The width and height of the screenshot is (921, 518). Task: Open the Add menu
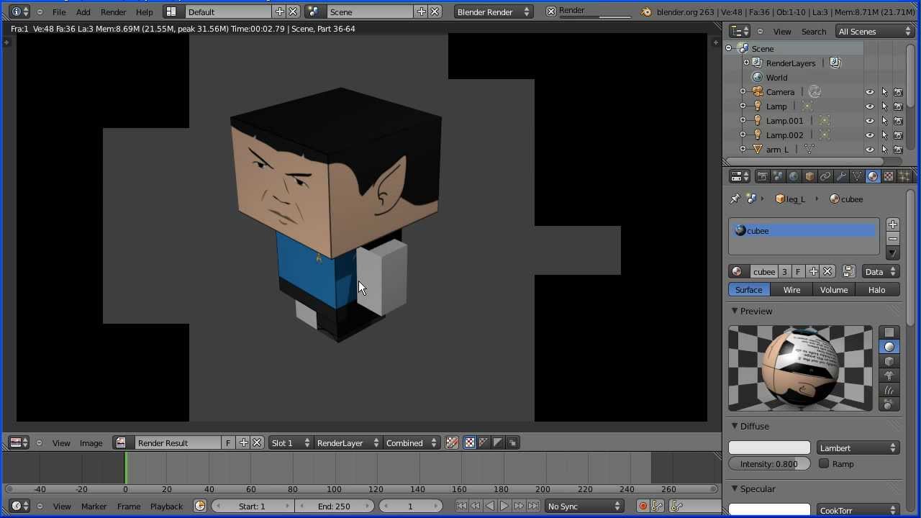tap(83, 12)
